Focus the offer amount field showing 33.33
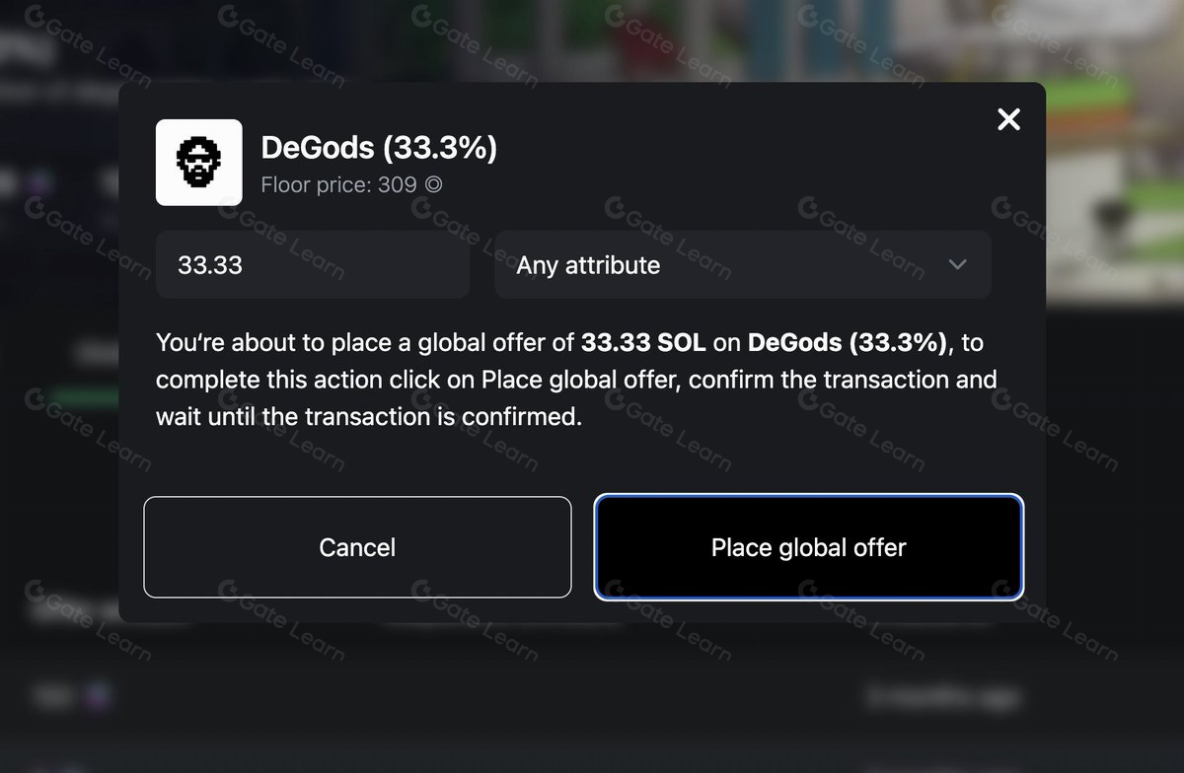 (x=313, y=264)
